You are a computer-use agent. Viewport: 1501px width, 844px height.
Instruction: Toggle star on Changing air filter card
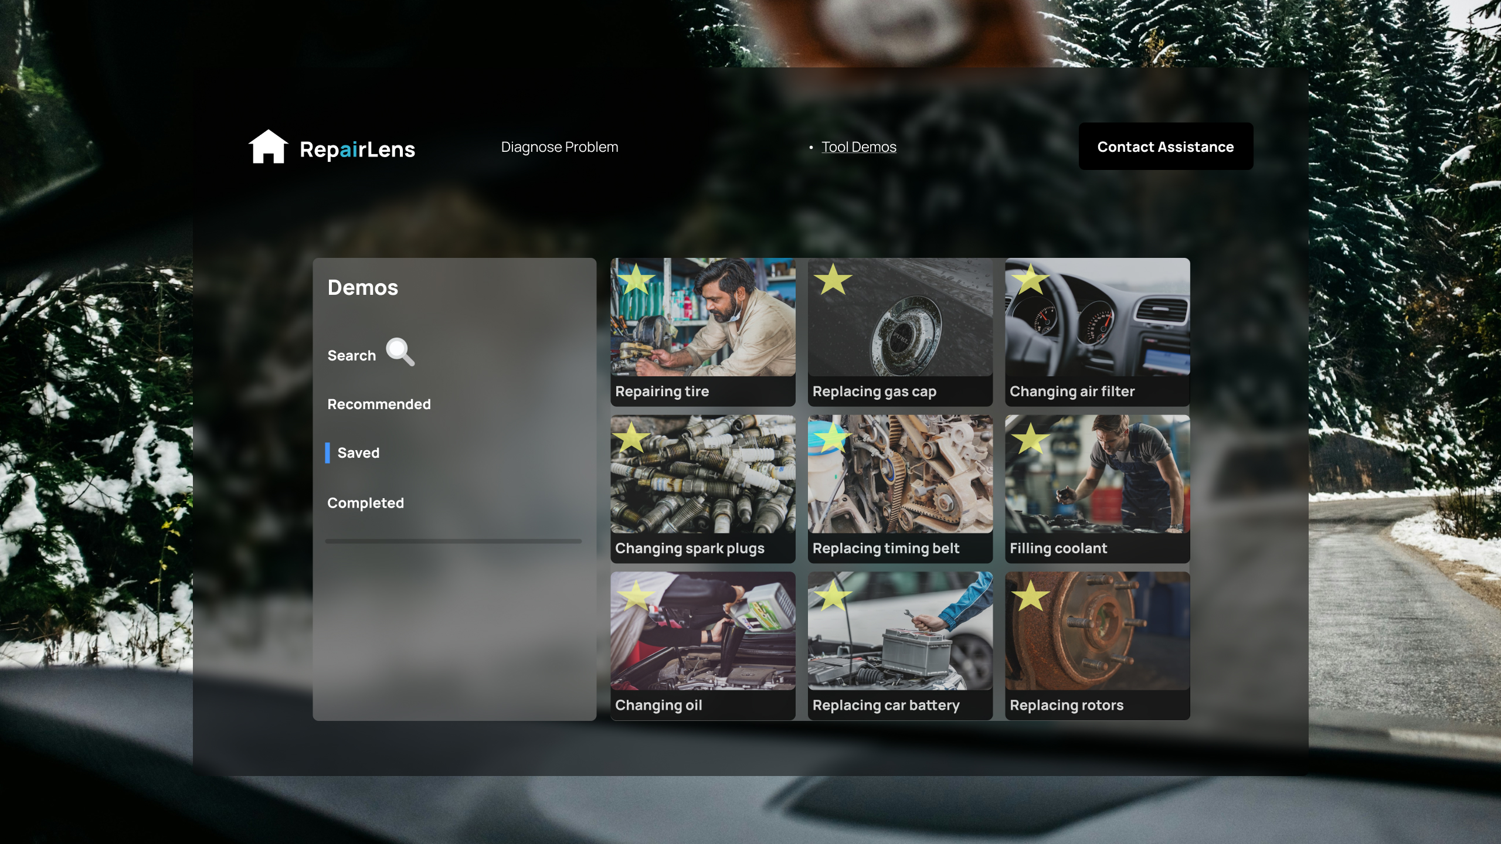pyautogui.click(x=1030, y=279)
